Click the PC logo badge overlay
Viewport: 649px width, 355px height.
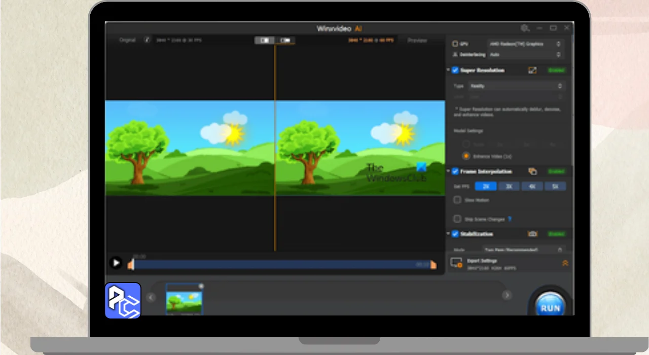pyautogui.click(x=123, y=300)
